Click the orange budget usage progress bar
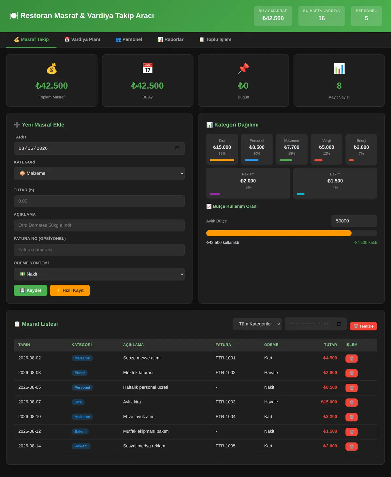 279,233
